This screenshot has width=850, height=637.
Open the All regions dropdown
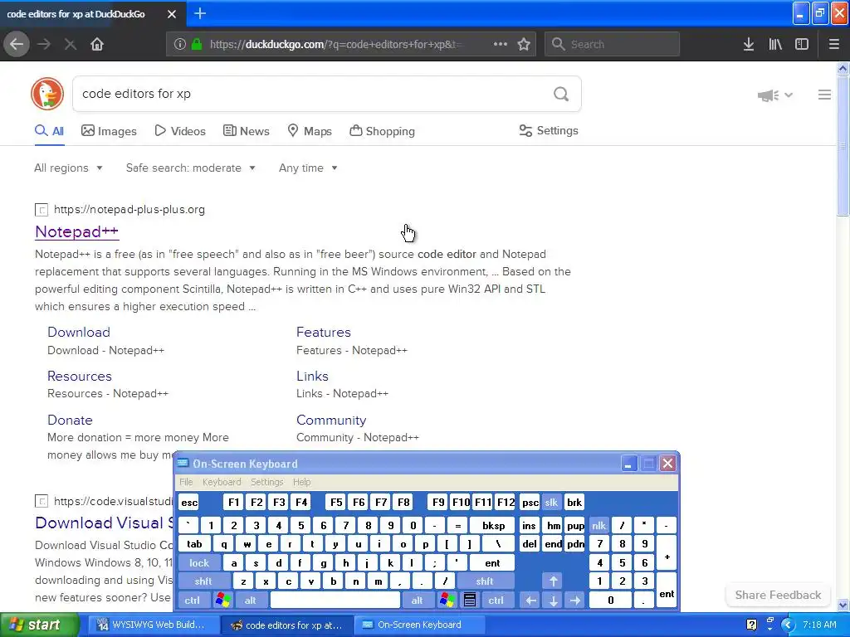(x=68, y=168)
